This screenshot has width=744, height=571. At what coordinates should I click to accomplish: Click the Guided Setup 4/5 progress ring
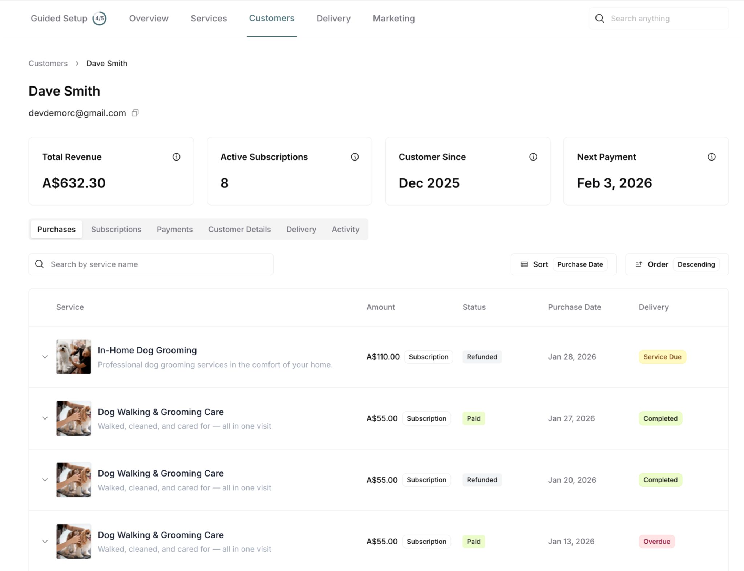[x=99, y=19]
